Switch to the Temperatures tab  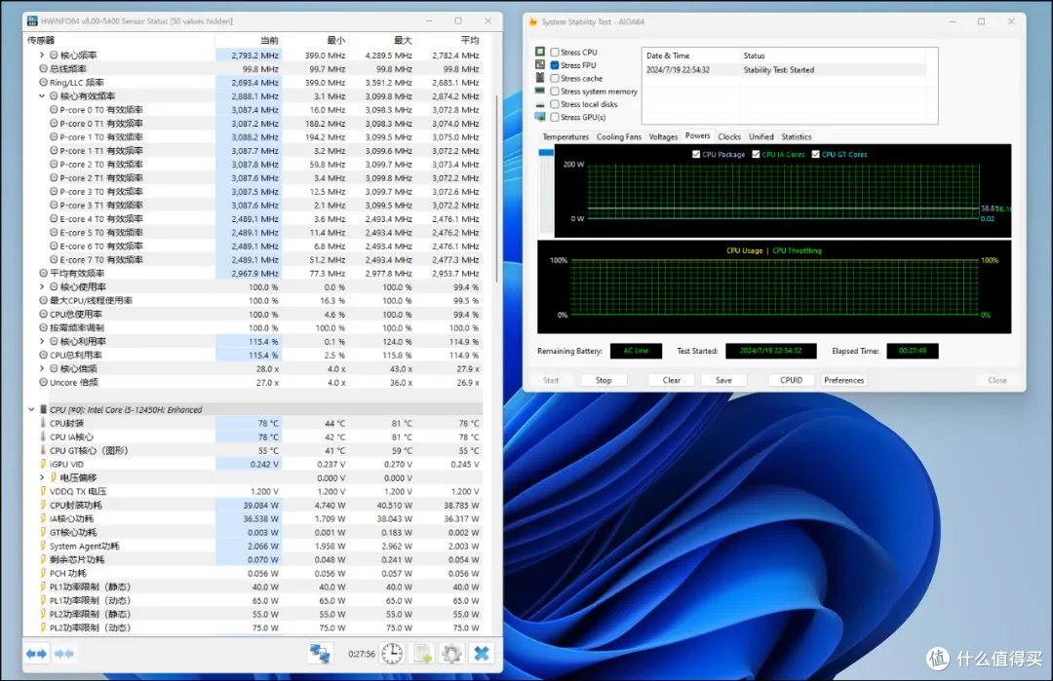[x=565, y=136]
